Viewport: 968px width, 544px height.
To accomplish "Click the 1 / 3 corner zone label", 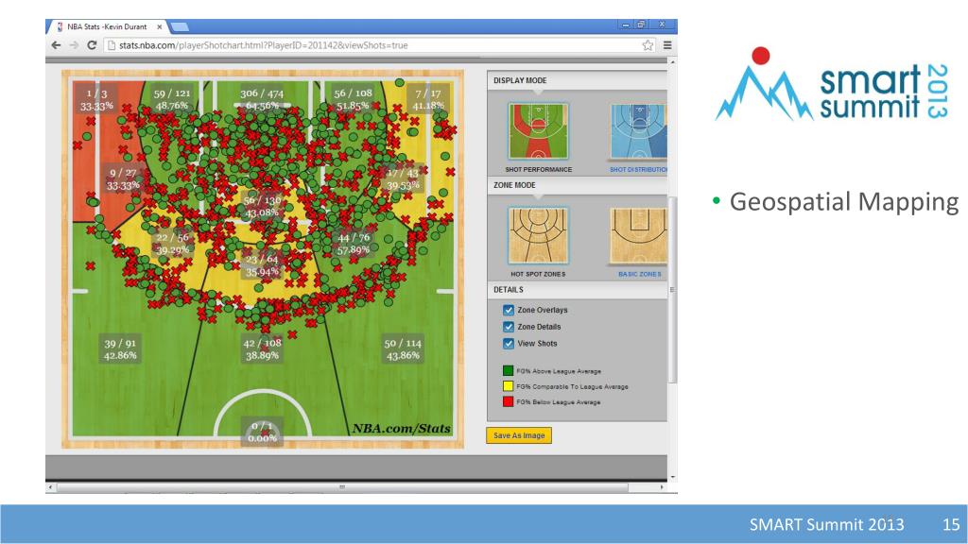I will pos(97,99).
